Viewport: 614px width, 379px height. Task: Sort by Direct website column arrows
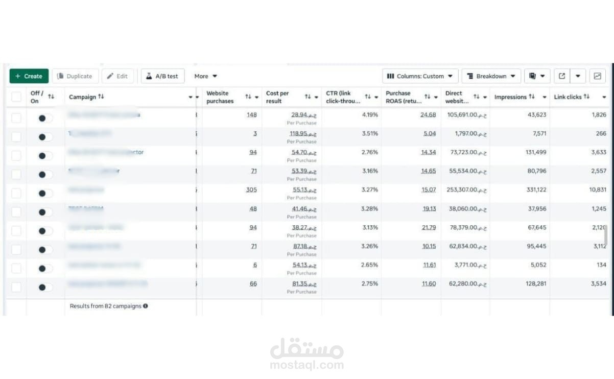click(x=477, y=97)
